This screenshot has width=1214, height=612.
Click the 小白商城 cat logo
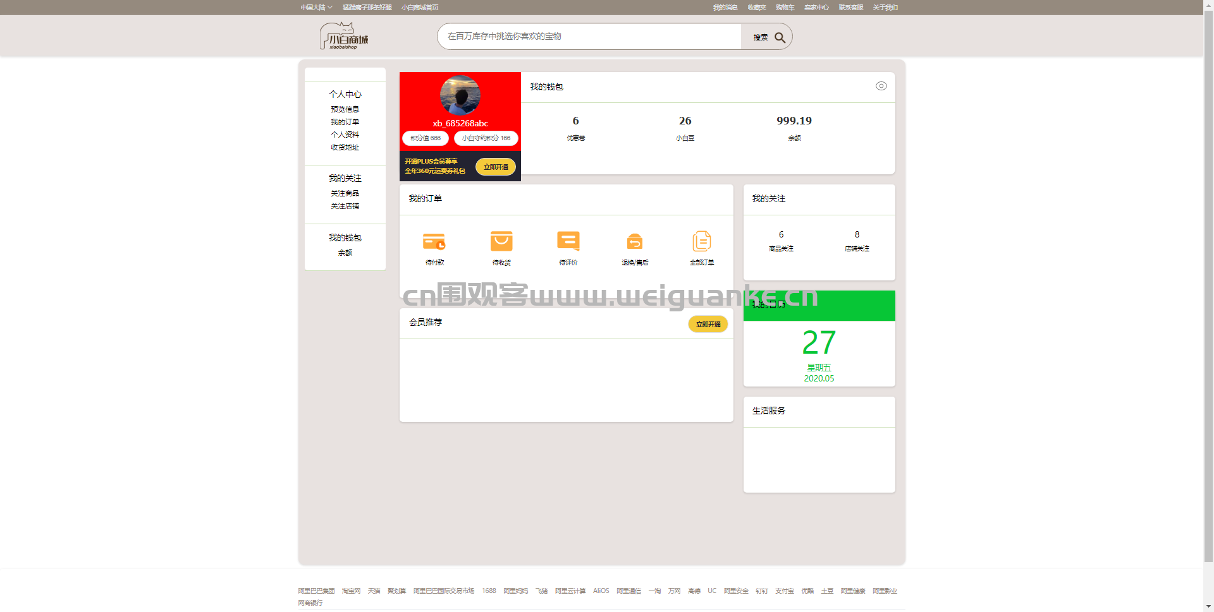(344, 36)
